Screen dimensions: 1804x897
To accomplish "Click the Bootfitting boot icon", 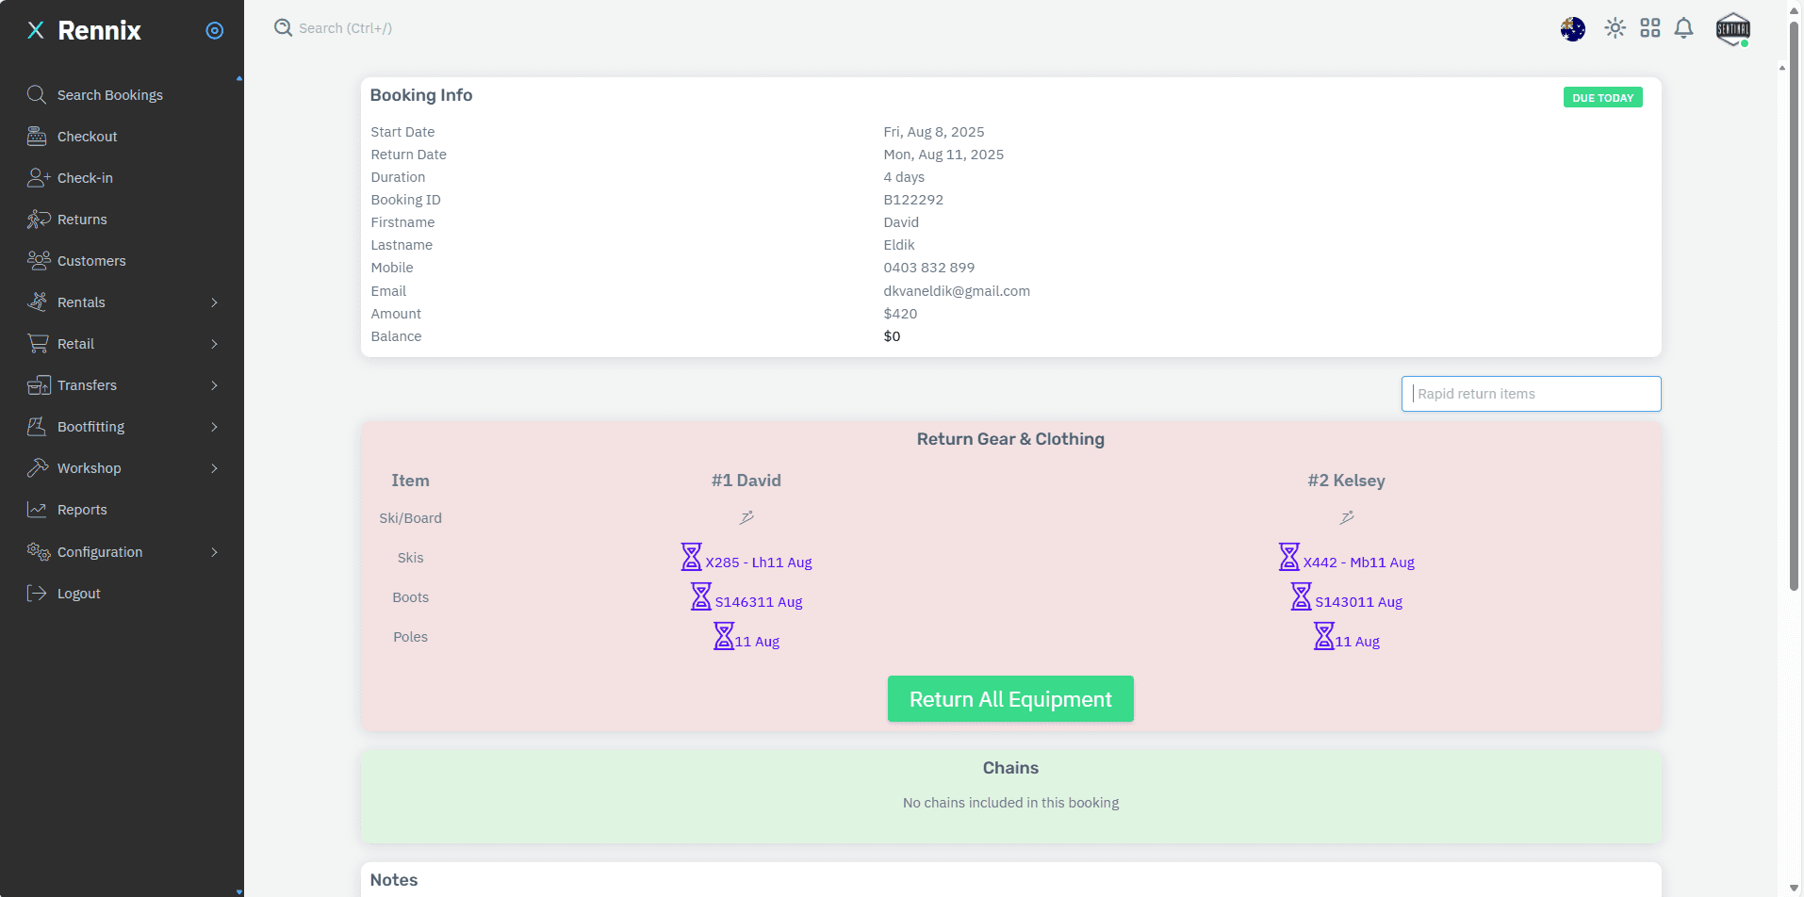I will coord(37,426).
